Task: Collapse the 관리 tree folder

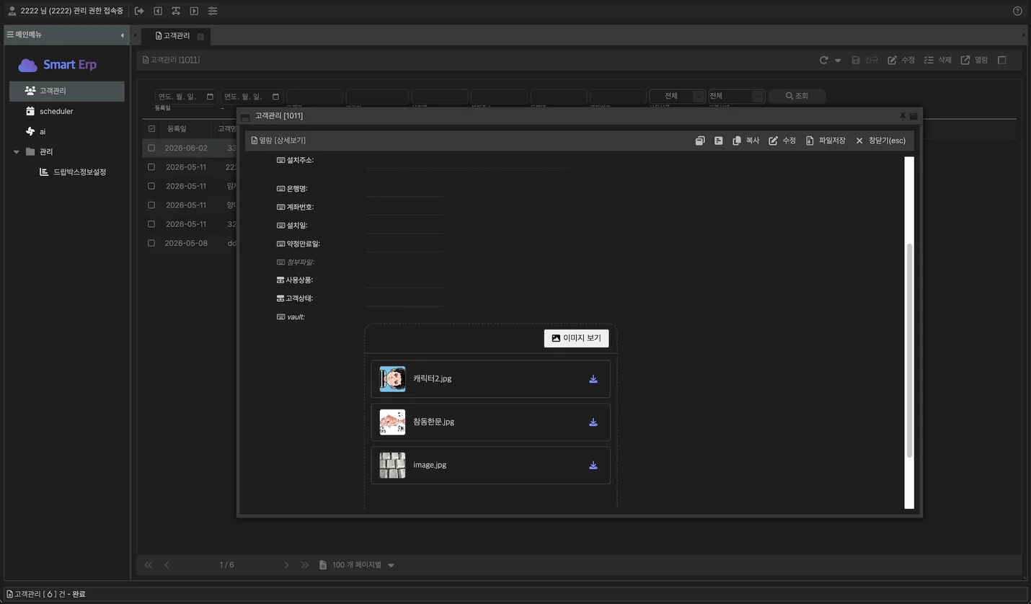Action: pyautogui.click(x=17, y=152)
